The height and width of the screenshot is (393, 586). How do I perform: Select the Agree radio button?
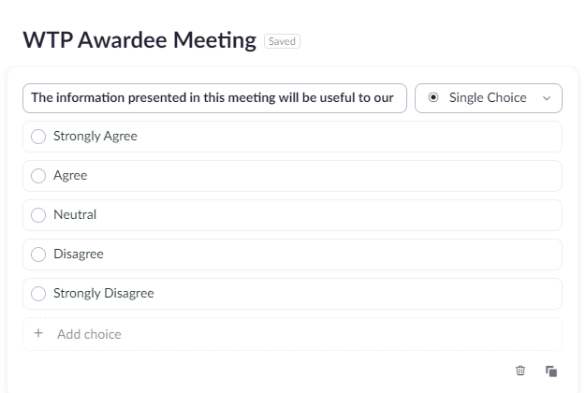[x=38, y=176]
